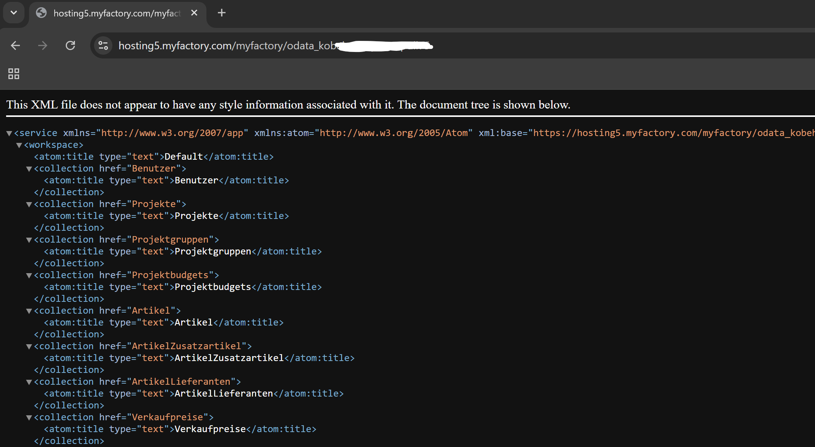The width and height of the screenshot is (815, 447).
Task: Open site information icon in address bar
Action: [x=103, y=46]
